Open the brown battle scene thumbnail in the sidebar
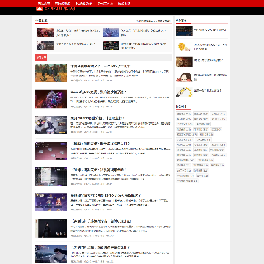The height and width of the screenshot is (264, 264). coord(184,62)
